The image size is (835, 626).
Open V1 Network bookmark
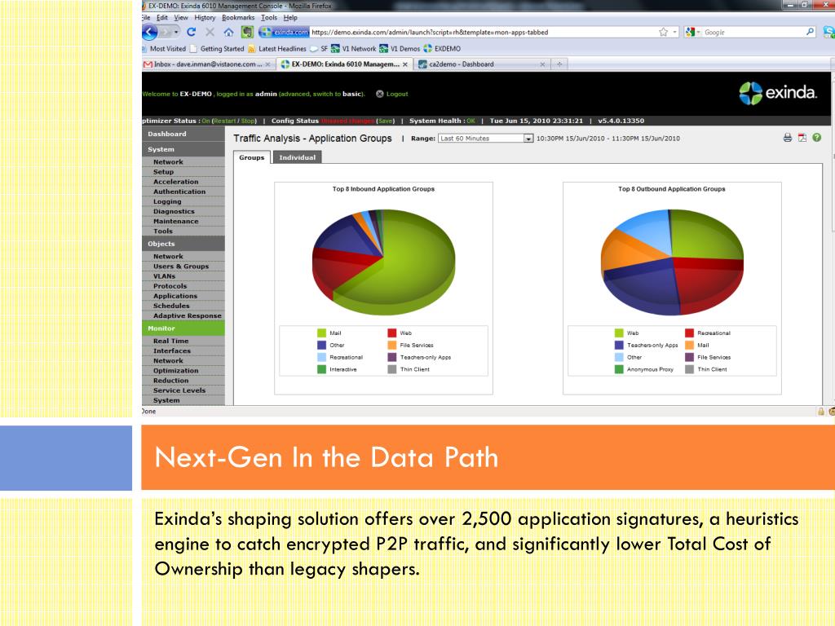pos(354,48)
